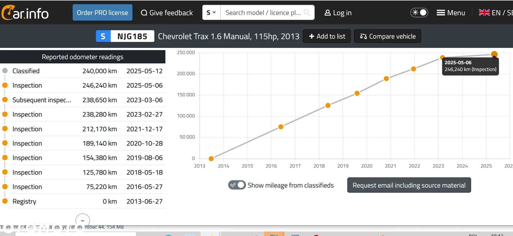513x236 pixels.
Task: Select the Inspection 246,240 km row
Action: tap(83, 85)
